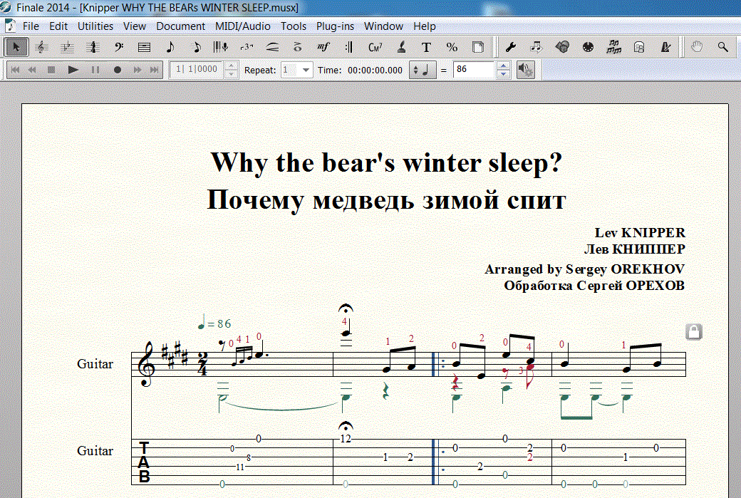This screenshot has height=498, width=741.
Task: Increment the measure counter stepper
Action: point(231,66)
